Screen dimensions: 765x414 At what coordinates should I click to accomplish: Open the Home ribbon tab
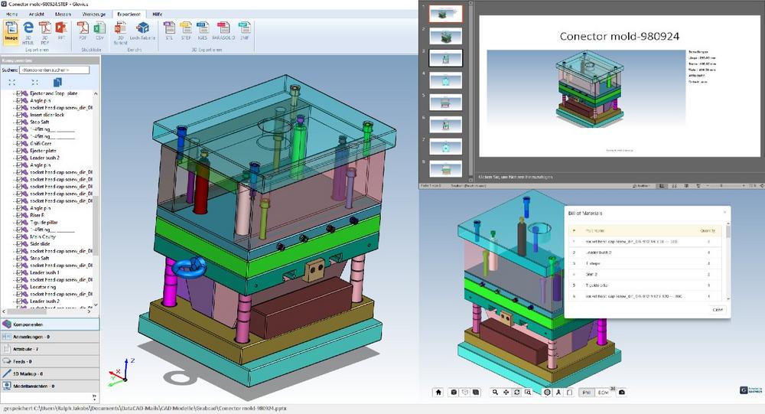click(11, 15)
